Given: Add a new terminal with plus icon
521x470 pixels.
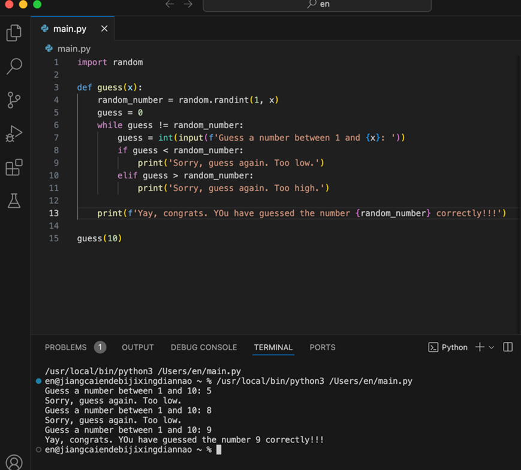Looking at the screenshot, I should (x=480, y=347).
